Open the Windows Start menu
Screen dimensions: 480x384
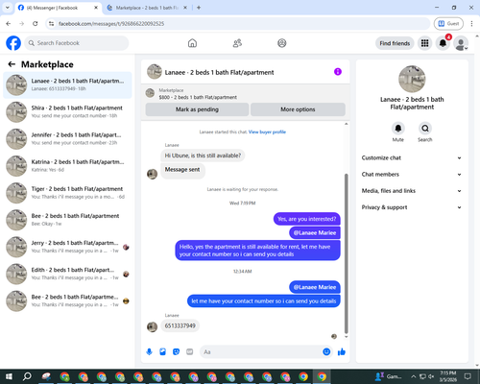9,376
